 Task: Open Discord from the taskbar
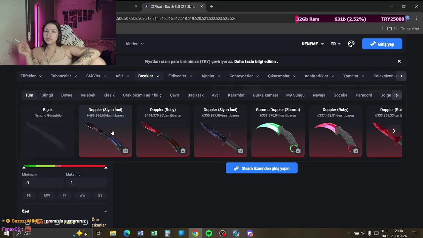coord(250,233)
